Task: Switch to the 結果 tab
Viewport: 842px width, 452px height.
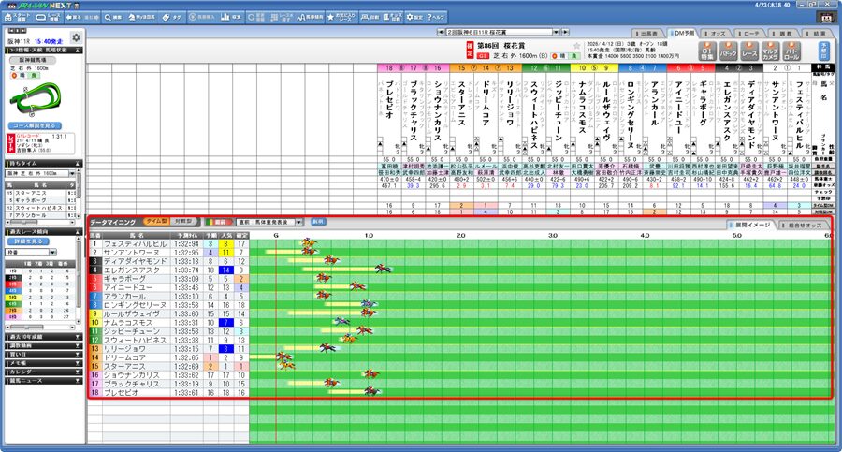Action: 817,34
